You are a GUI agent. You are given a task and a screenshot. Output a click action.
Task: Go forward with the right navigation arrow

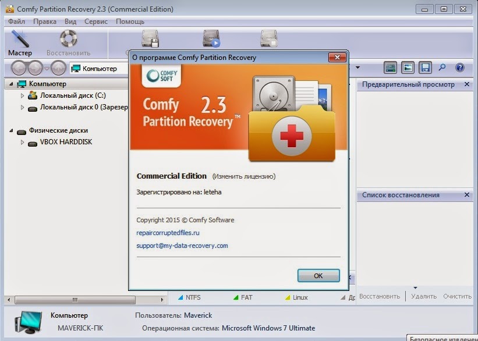point(35,68)
